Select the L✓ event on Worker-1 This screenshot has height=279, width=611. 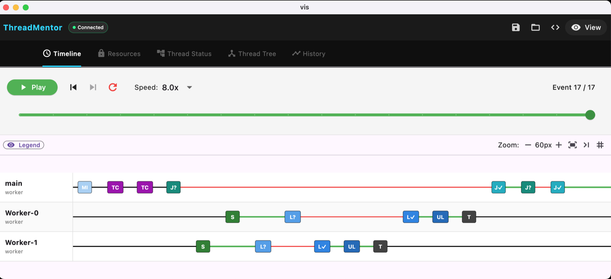pyautogui.click(x=322, y=247)
